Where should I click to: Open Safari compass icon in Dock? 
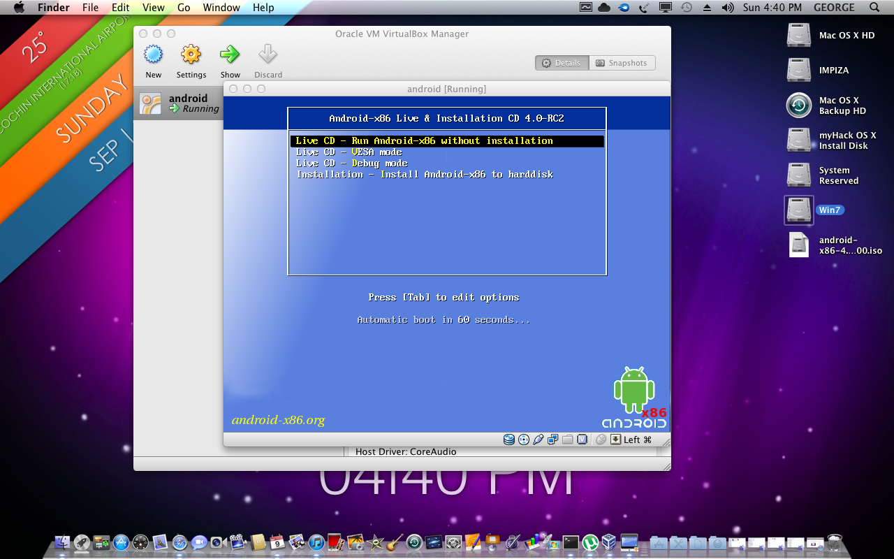click(179, 542)
